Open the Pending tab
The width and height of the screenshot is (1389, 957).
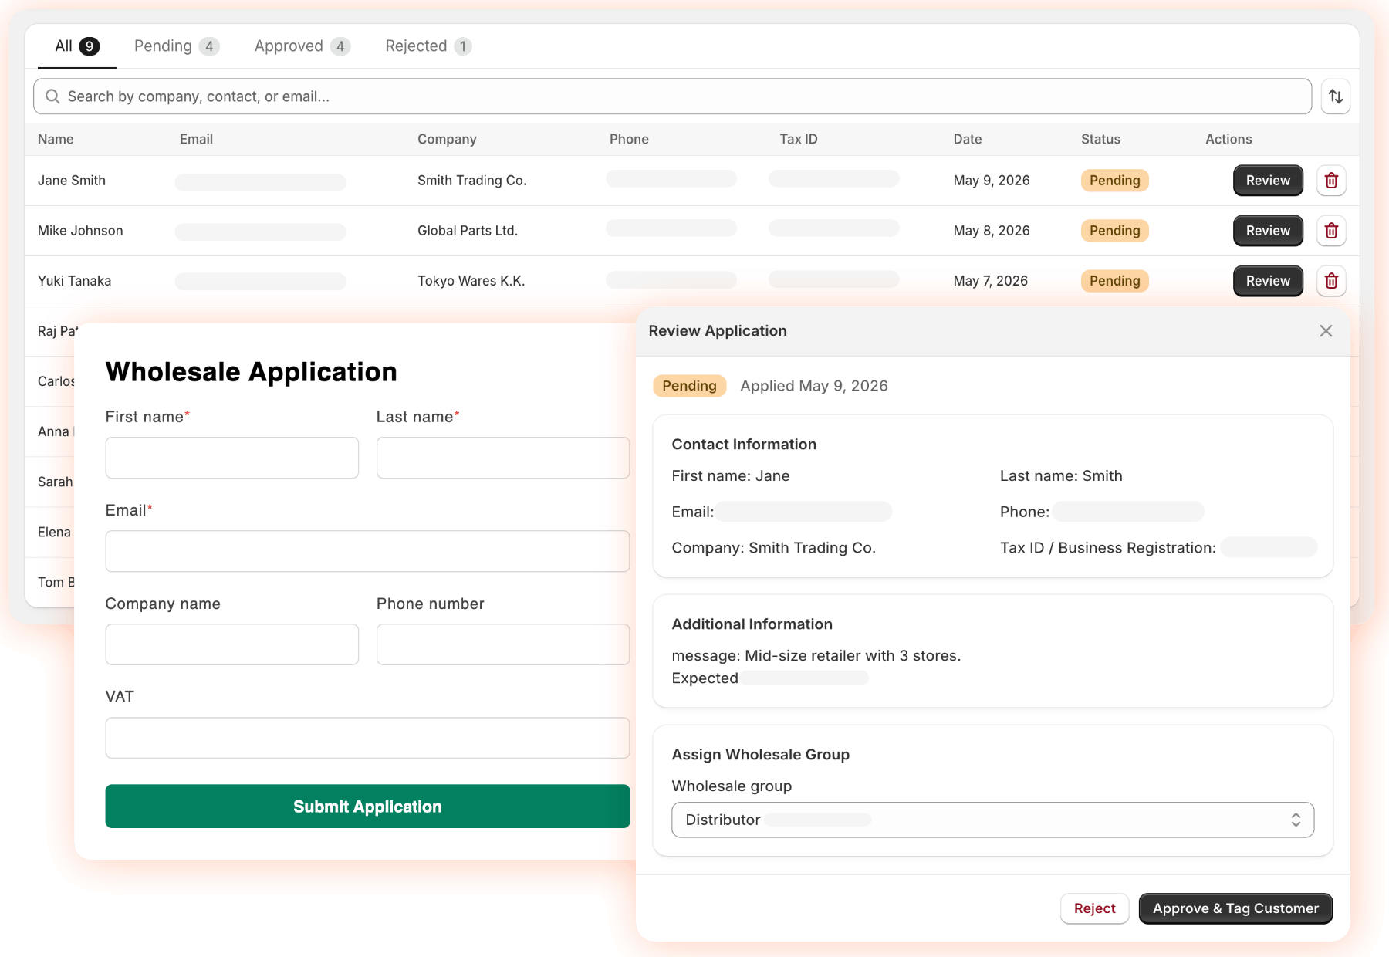coord(177,46)
